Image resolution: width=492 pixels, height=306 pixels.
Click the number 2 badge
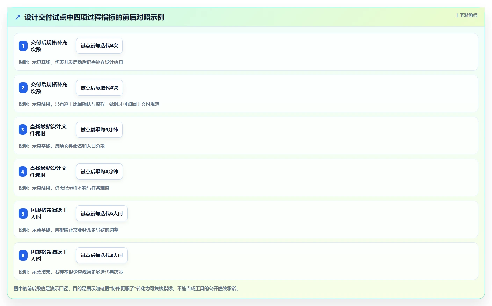coord(23,88)
